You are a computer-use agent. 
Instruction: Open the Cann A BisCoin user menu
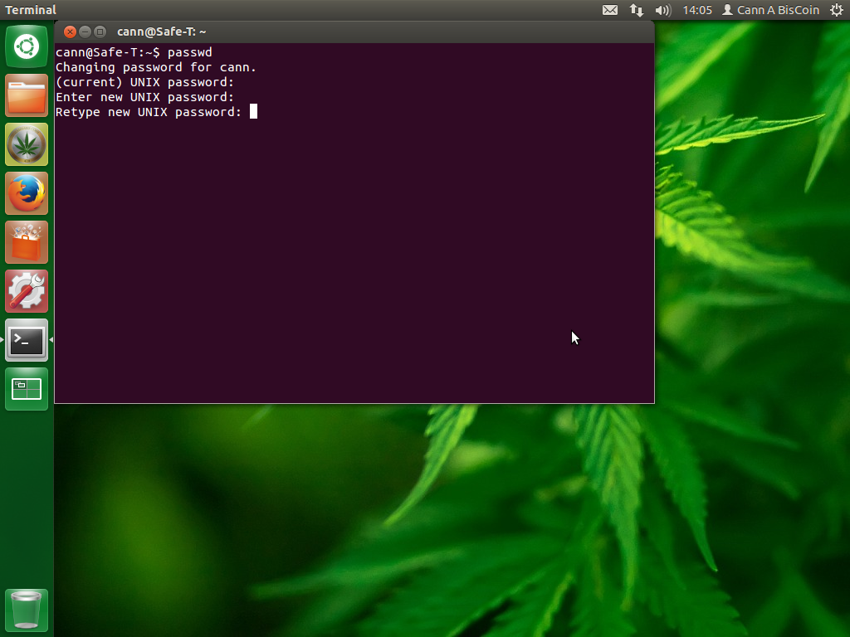coord(771,10)
